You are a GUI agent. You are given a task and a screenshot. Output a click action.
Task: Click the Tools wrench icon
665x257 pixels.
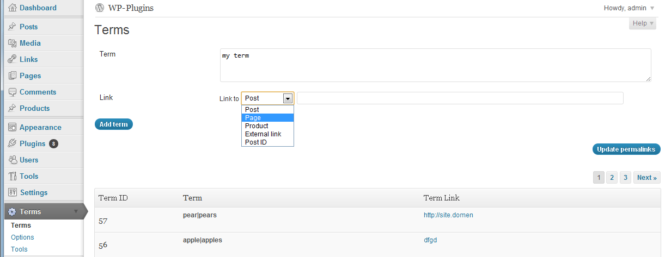[12, 176]
